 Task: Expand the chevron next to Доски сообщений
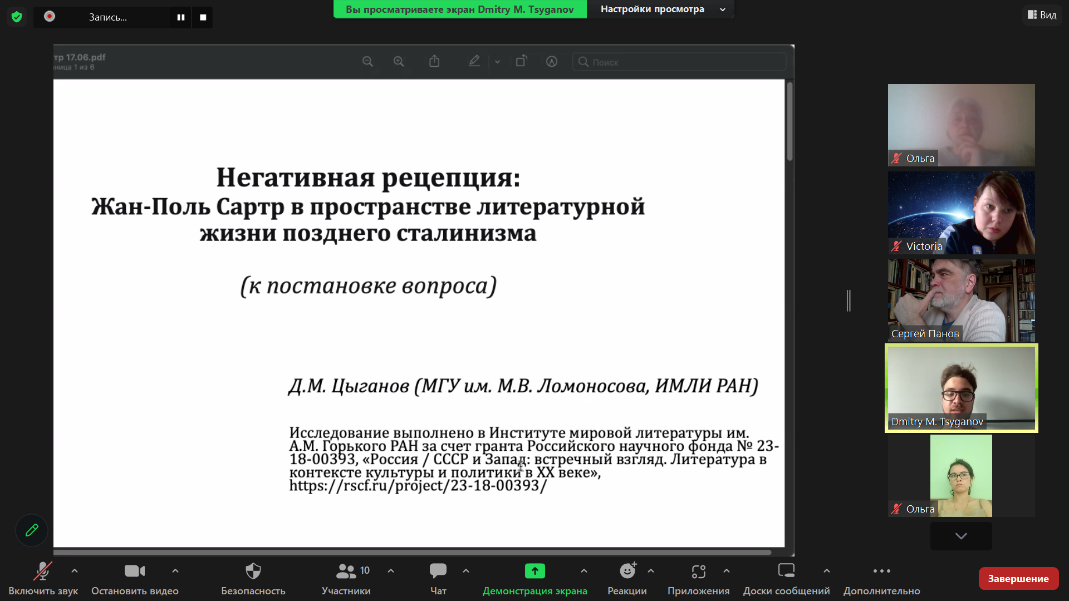pyautogui.click(x=827, y=571)
